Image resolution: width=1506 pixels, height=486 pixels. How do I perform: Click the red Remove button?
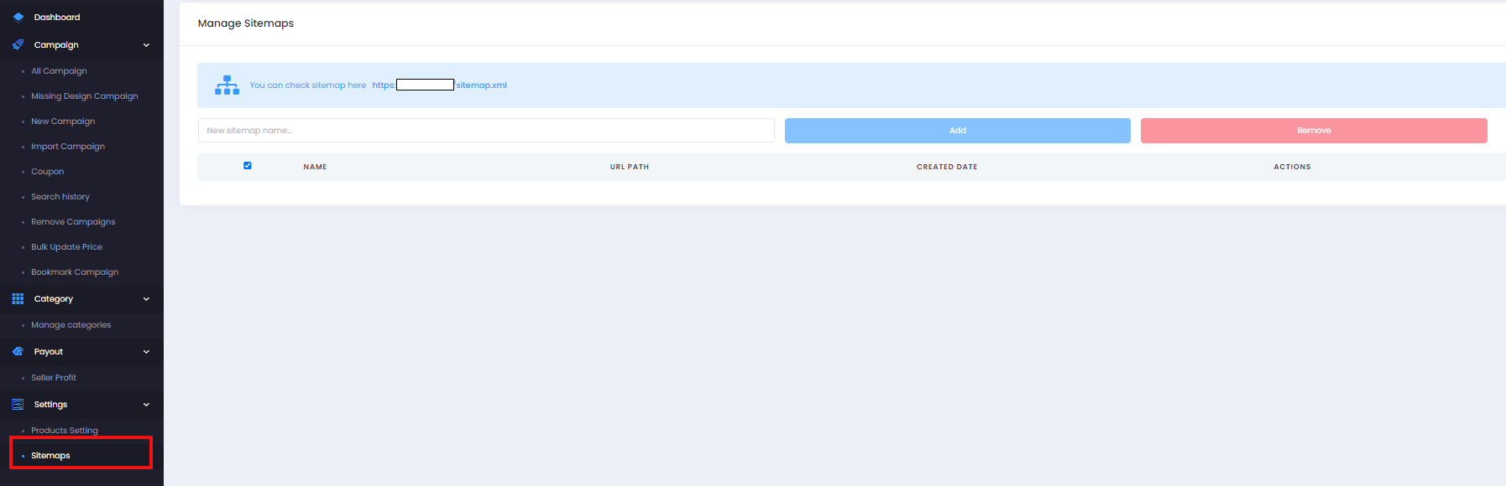[1314, 131]
